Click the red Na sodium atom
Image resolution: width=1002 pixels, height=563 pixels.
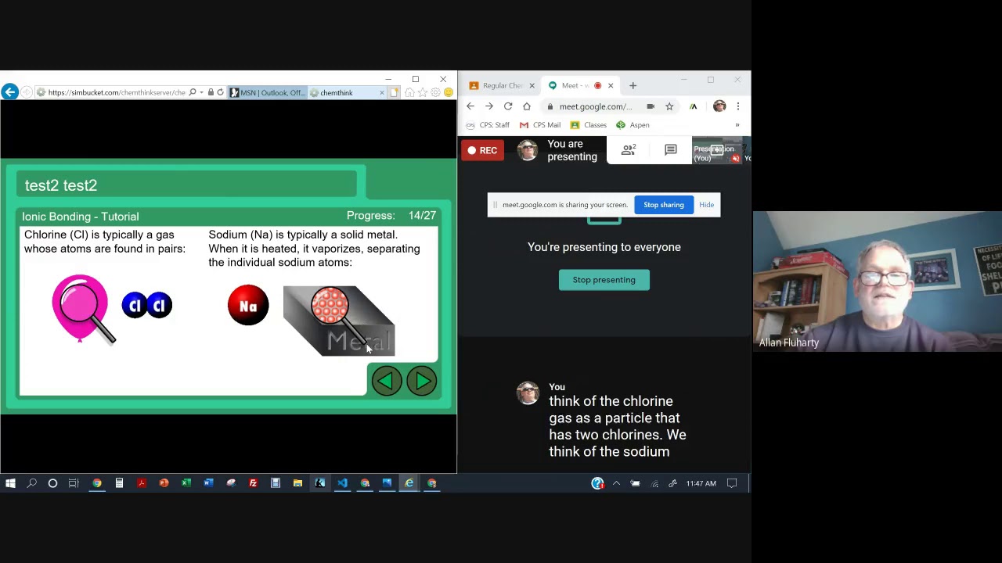[248, 306]
